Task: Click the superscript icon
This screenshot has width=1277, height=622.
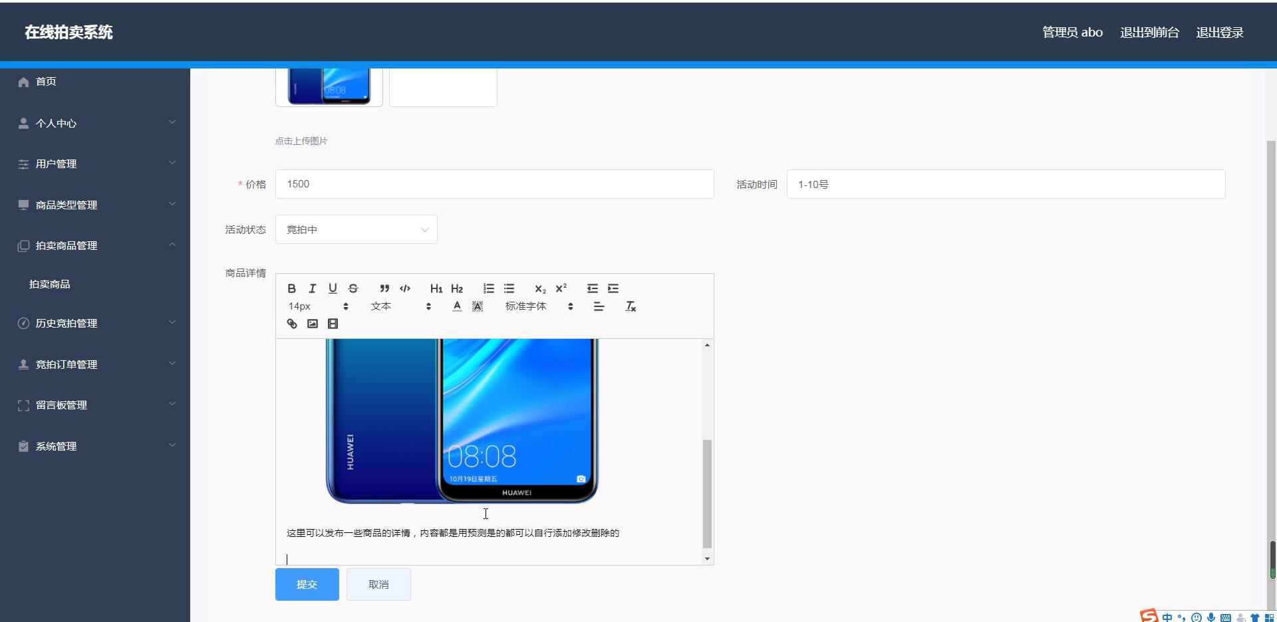Action: tap(561, 288)
